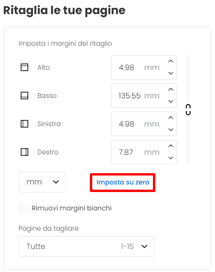Decrease the Basso margin with down arrow

point(171,102)
